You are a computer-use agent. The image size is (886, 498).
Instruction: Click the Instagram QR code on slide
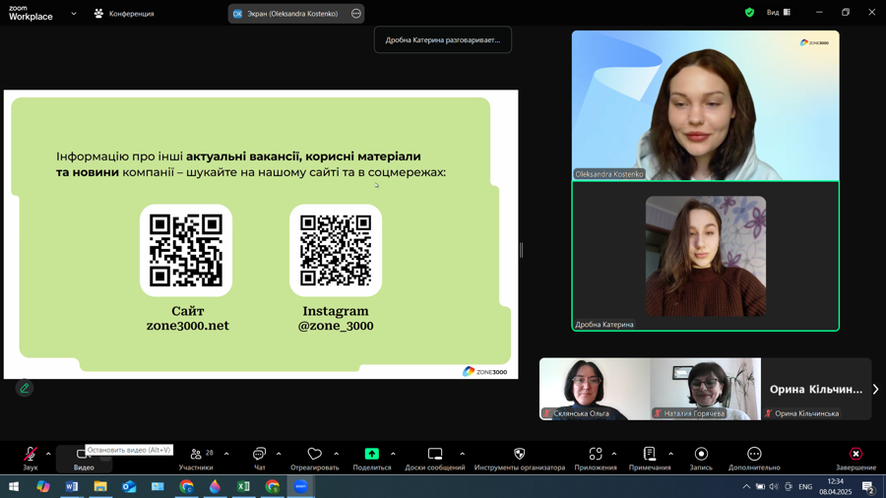point(336,250)
